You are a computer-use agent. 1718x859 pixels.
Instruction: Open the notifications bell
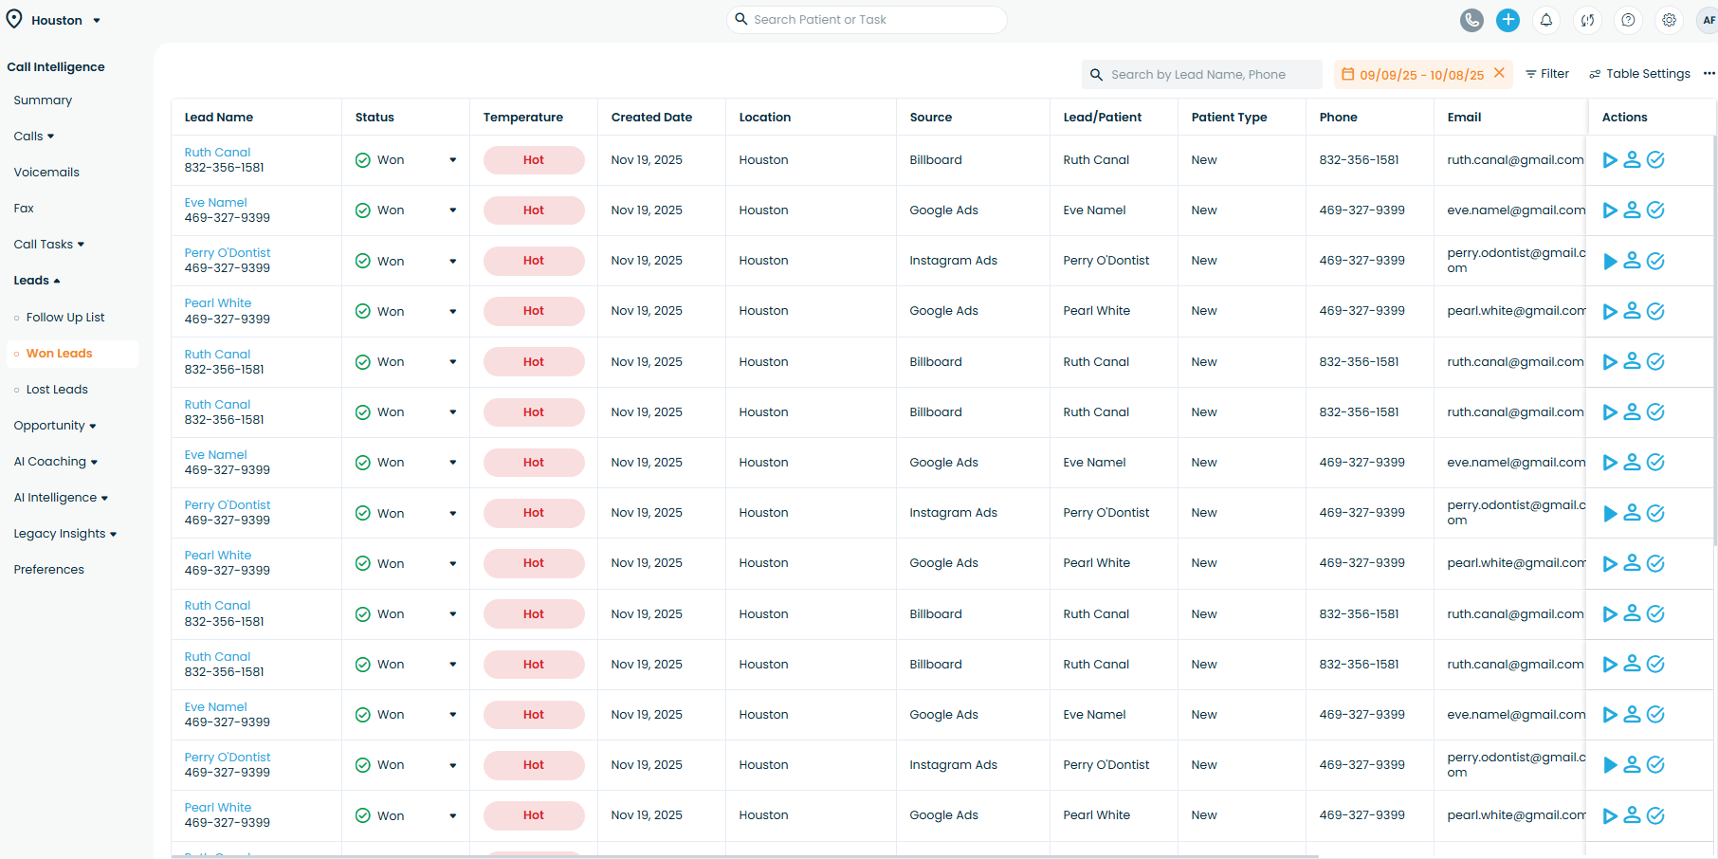tap(1546, 20)
